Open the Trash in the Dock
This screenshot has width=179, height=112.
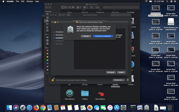tap(169, 108)
